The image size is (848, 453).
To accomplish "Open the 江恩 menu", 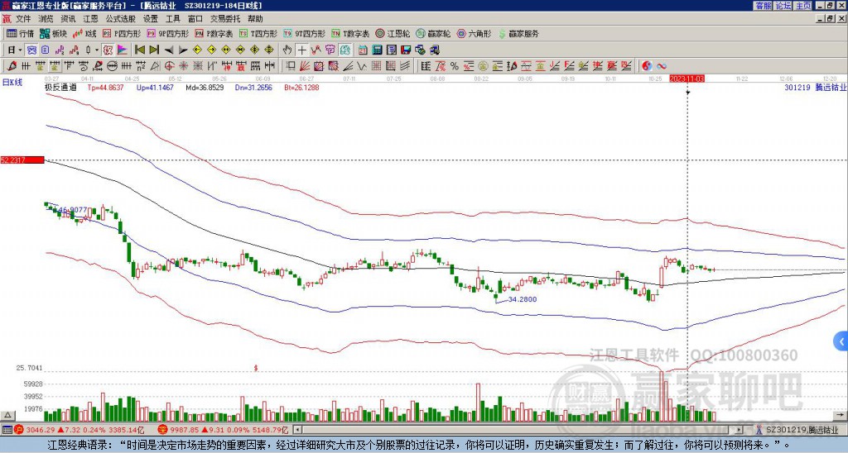I will point(90,19).
